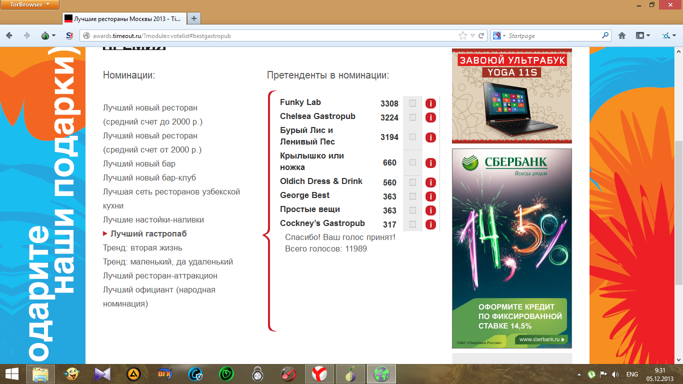Show info for Крылышко или ножка
Image resolution: width=683 pixels, height=384 pixels.
point(430,163)
